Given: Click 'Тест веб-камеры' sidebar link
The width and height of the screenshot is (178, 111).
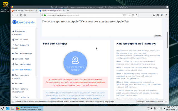Looking at the screenshot, I should pos(22,70).
